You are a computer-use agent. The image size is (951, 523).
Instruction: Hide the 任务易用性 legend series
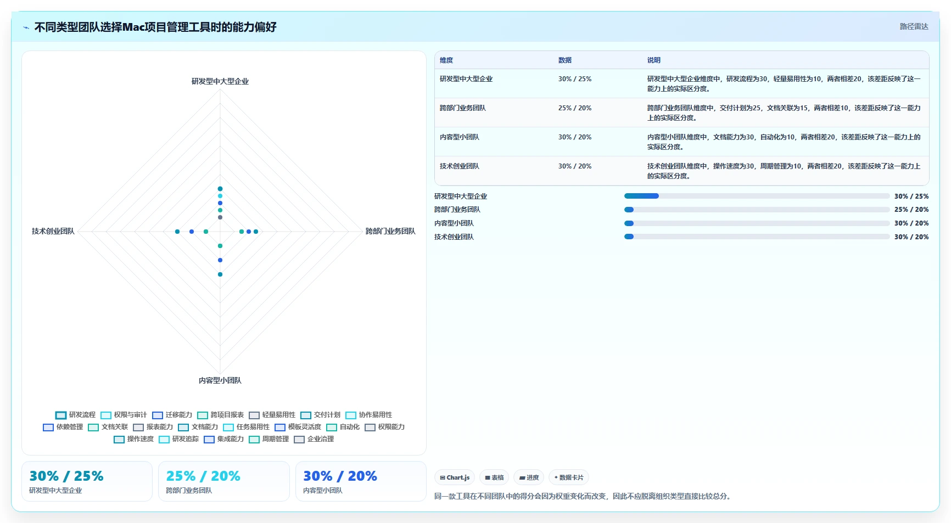pyautogui.click(x=246, y=427)
